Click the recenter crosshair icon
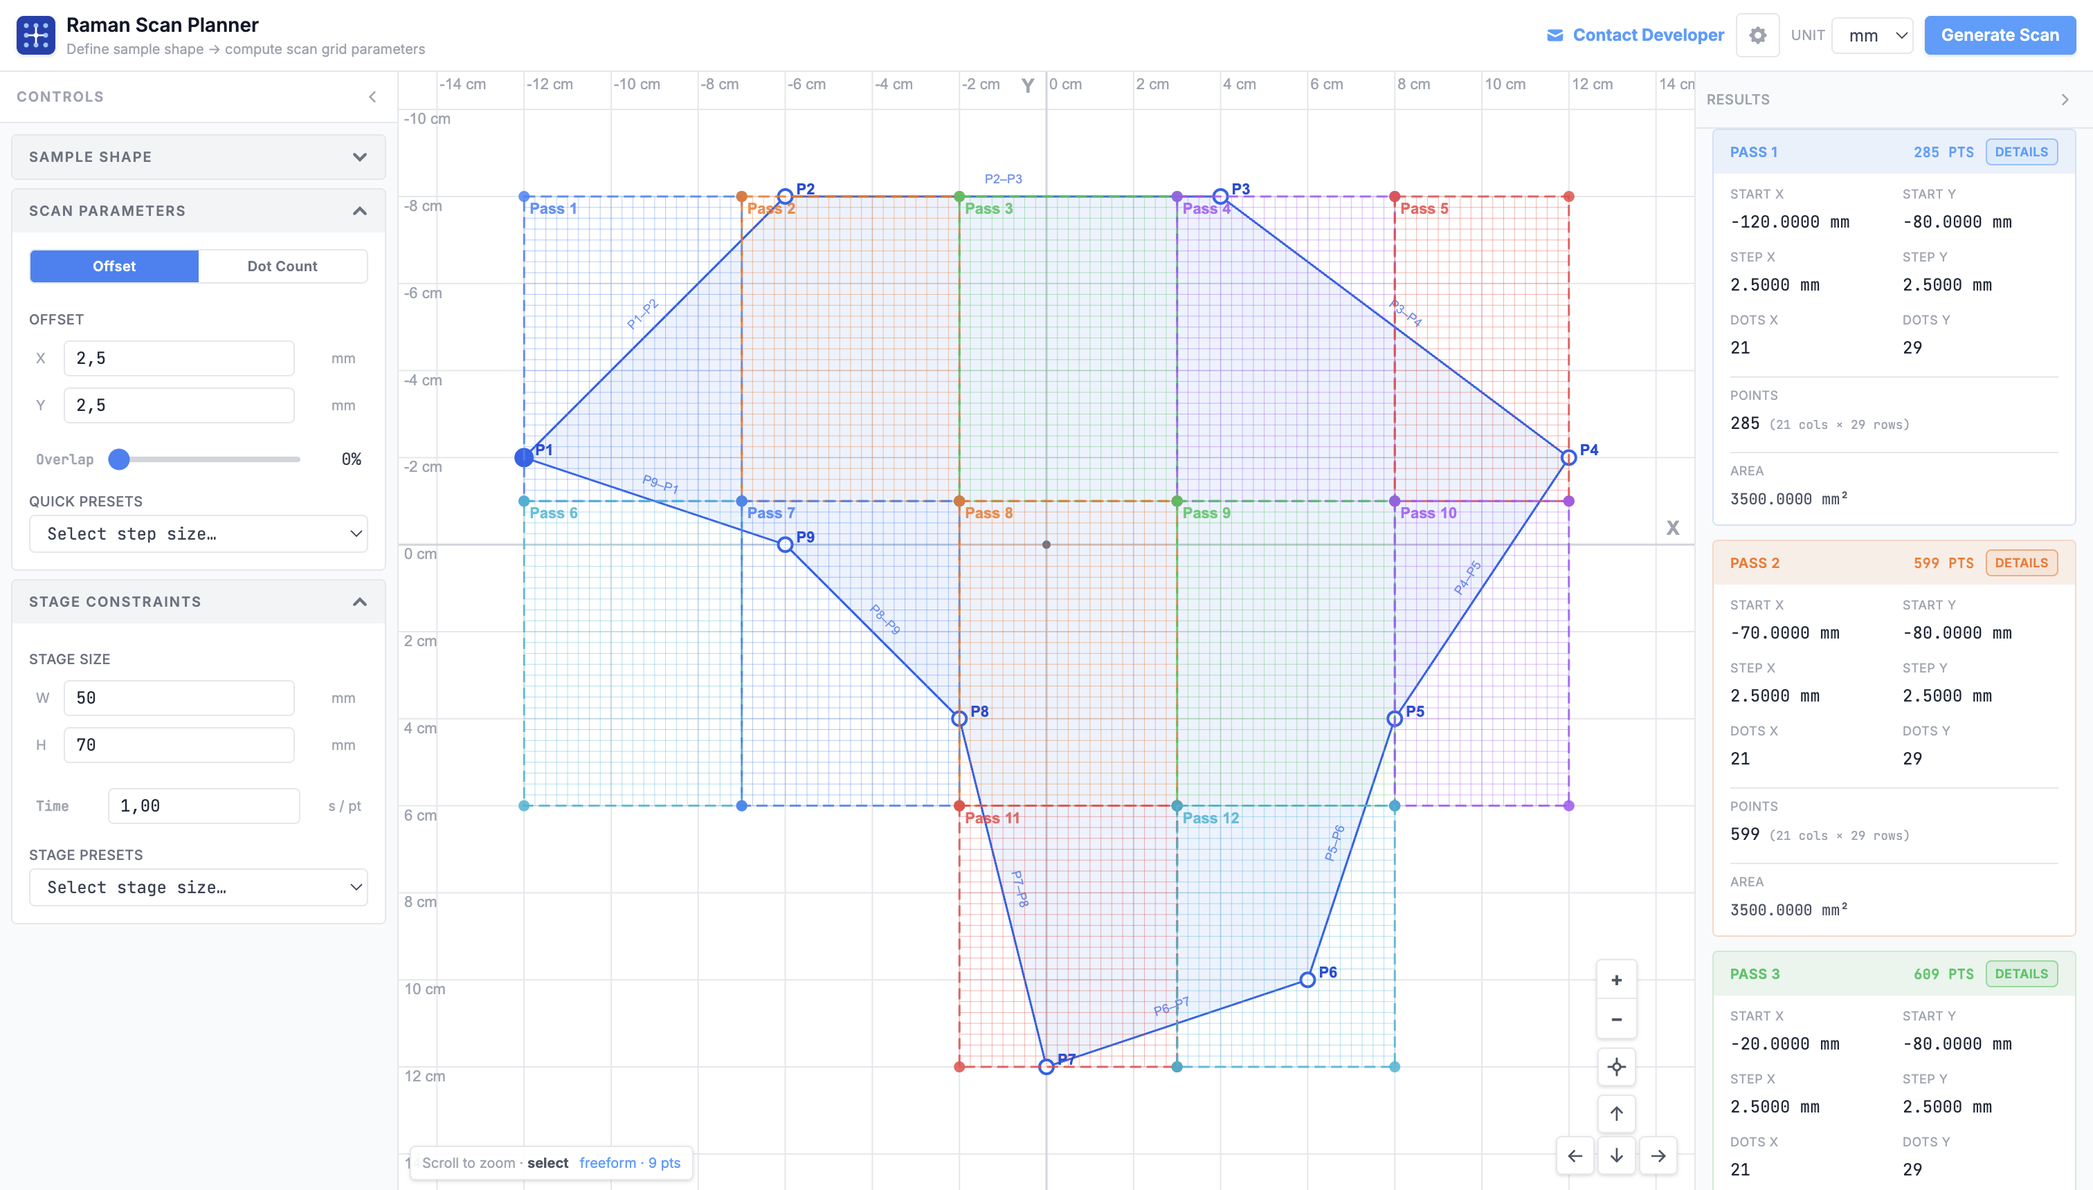 pos(1616,1067)
